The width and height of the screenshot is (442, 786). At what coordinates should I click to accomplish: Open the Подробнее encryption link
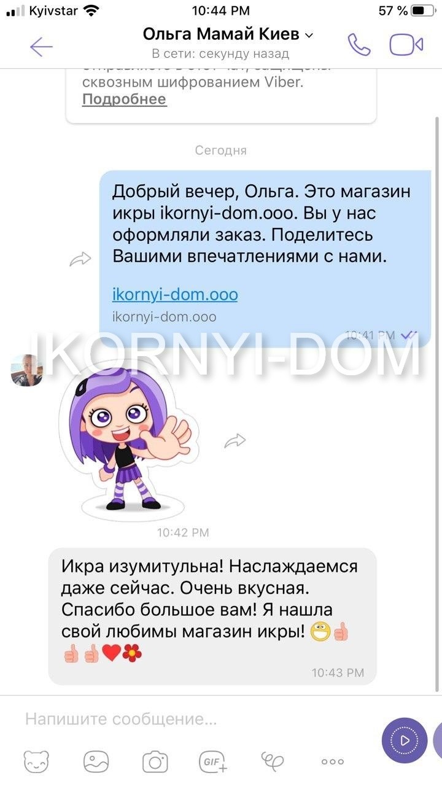pyautogui.click(x=124, y=99)
